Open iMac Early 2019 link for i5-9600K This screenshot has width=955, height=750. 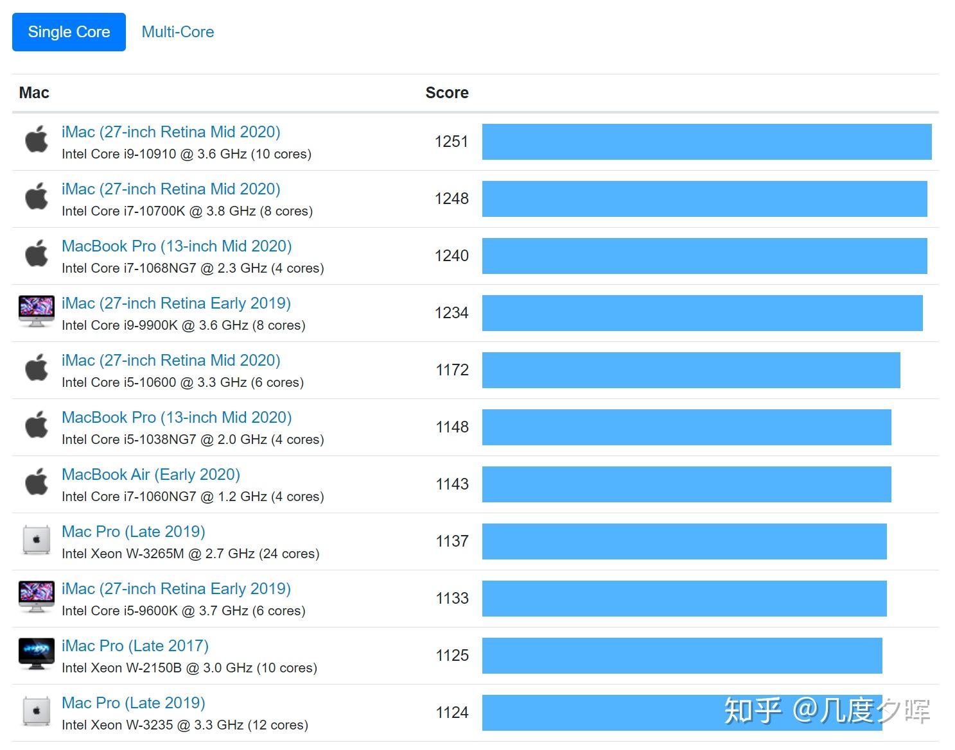pos(176,588)
